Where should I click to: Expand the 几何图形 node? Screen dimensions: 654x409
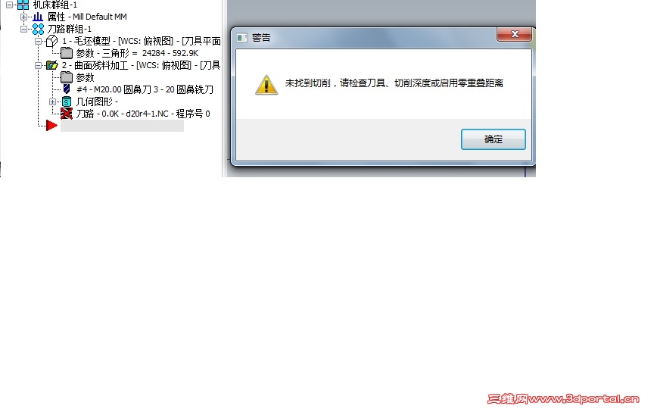52,101
